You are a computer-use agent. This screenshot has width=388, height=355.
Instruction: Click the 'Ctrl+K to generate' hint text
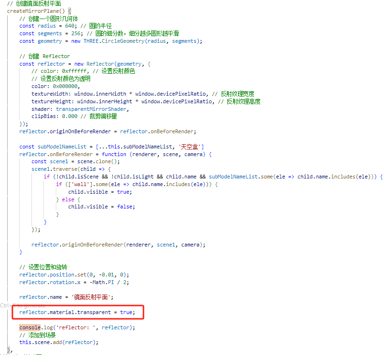23,306
